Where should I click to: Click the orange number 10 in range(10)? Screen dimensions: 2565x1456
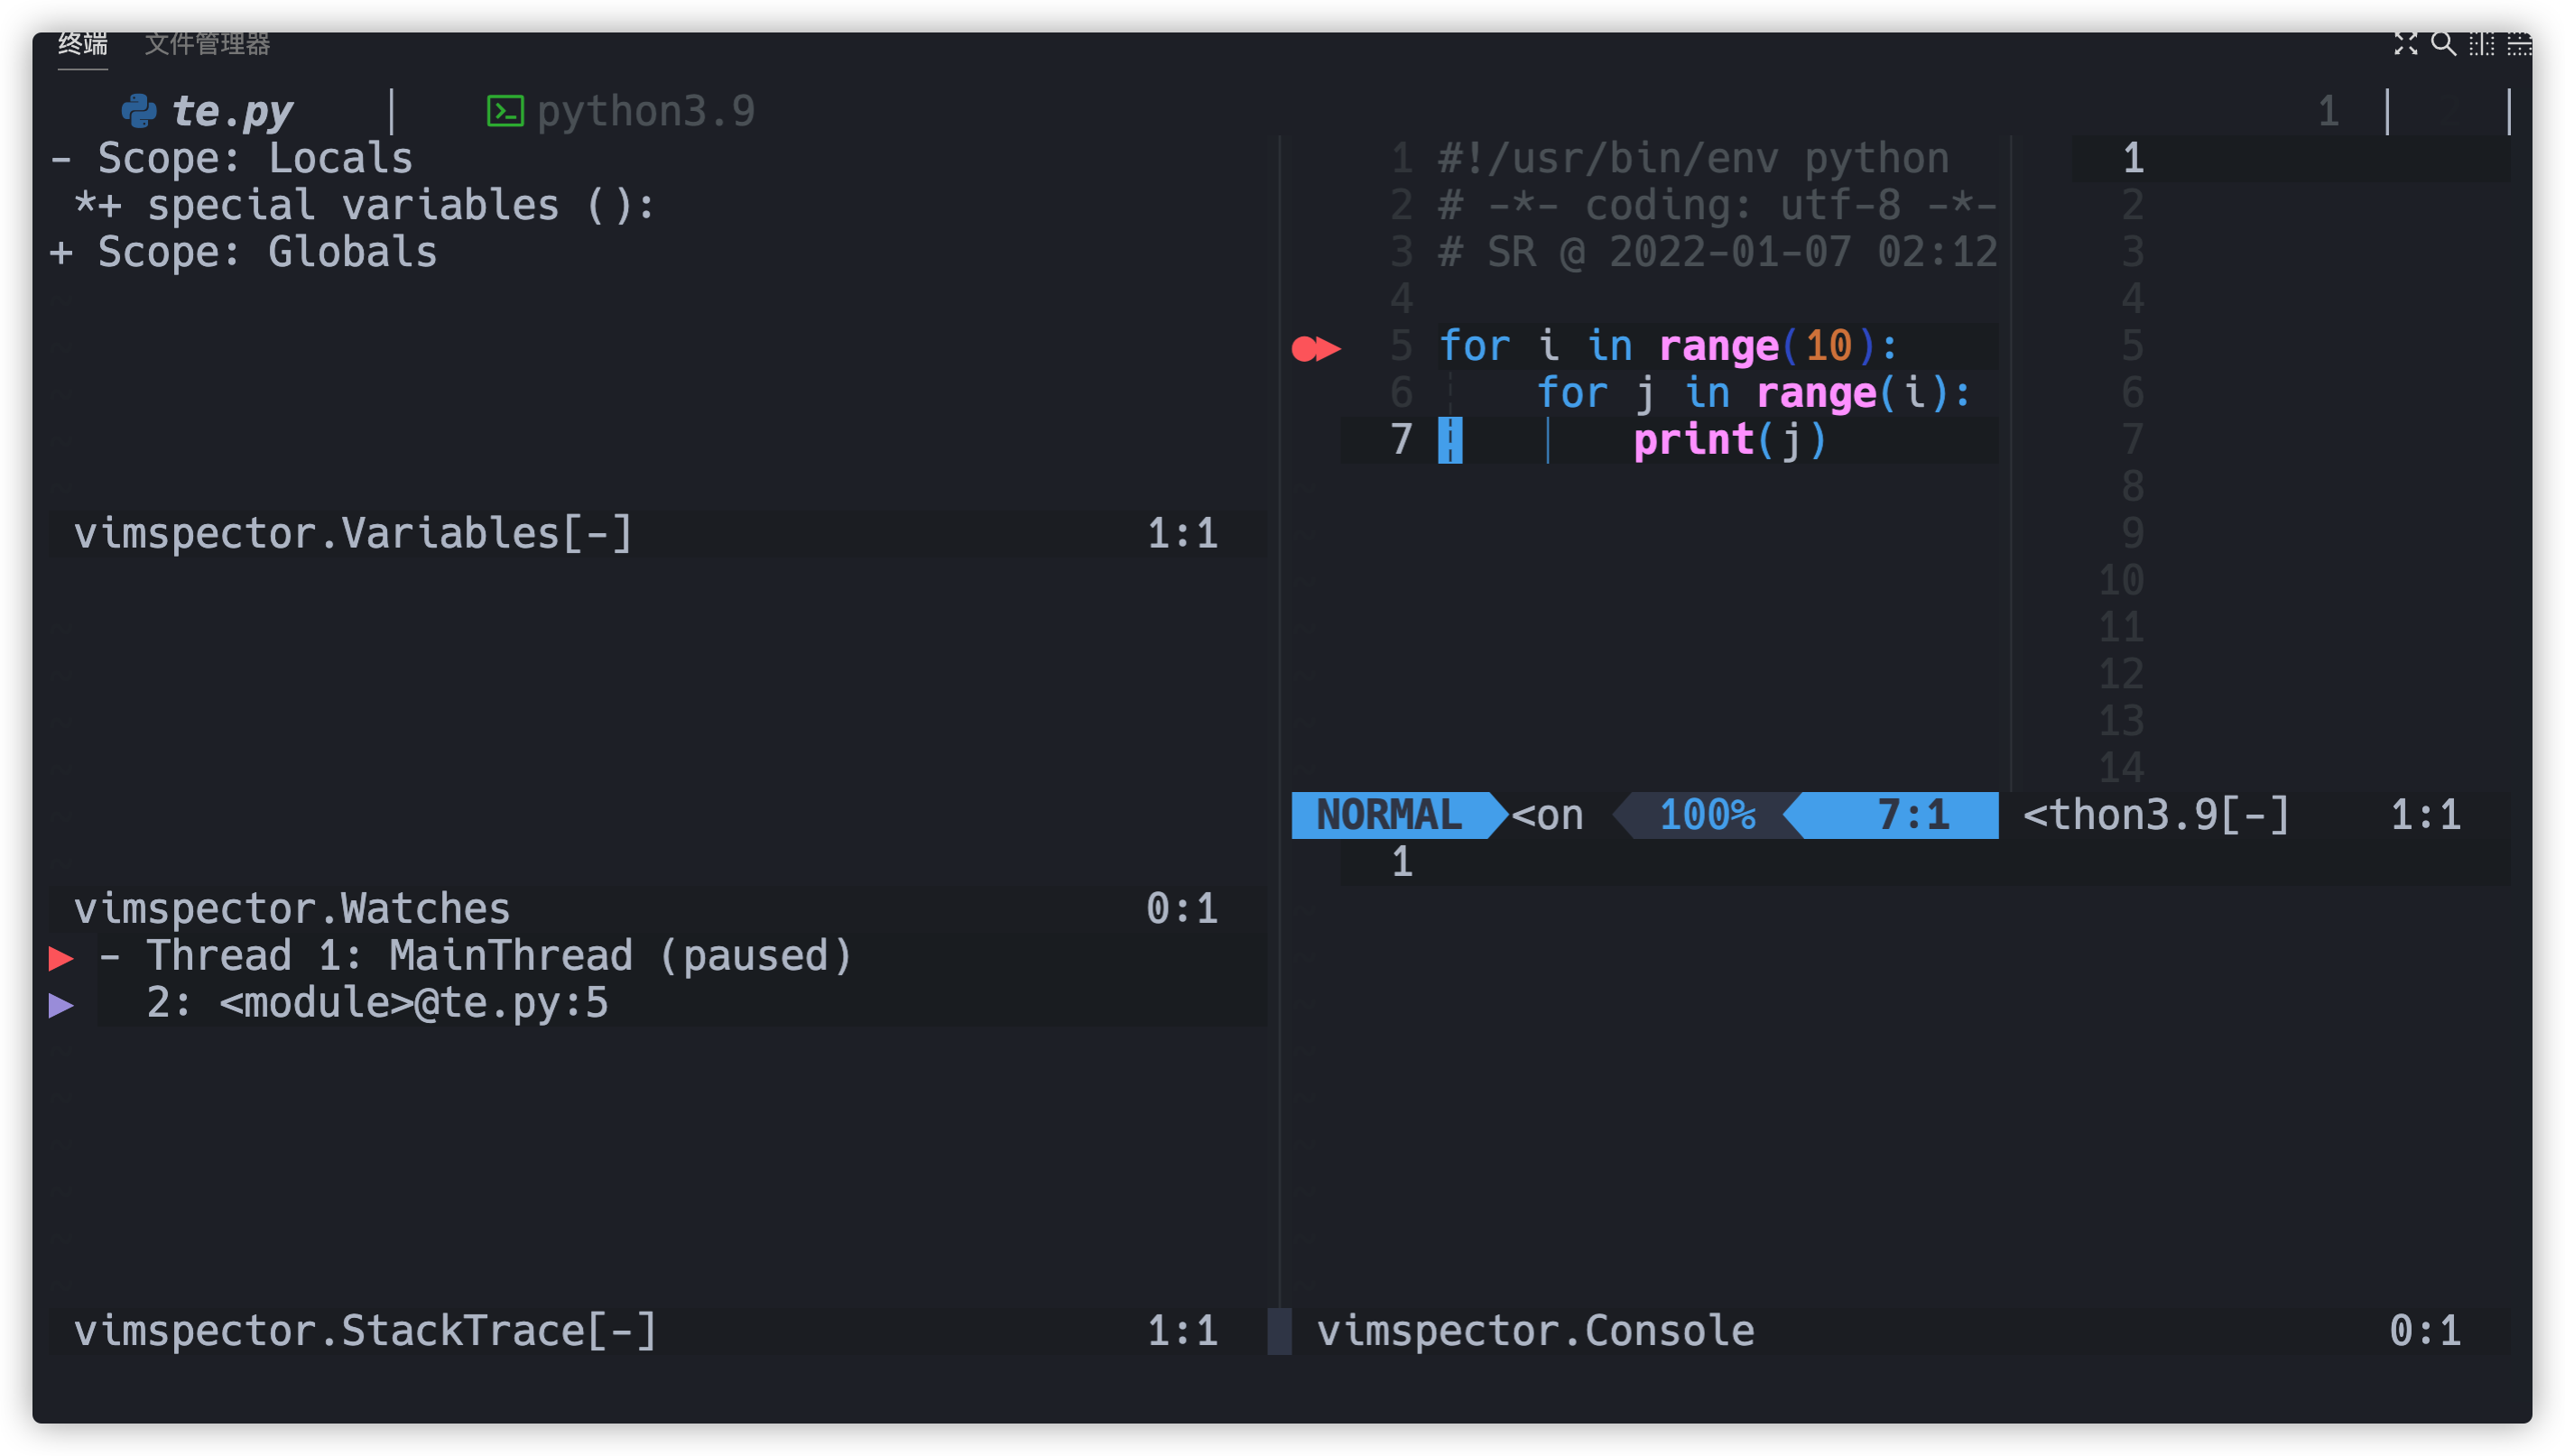pos(1829,346)
